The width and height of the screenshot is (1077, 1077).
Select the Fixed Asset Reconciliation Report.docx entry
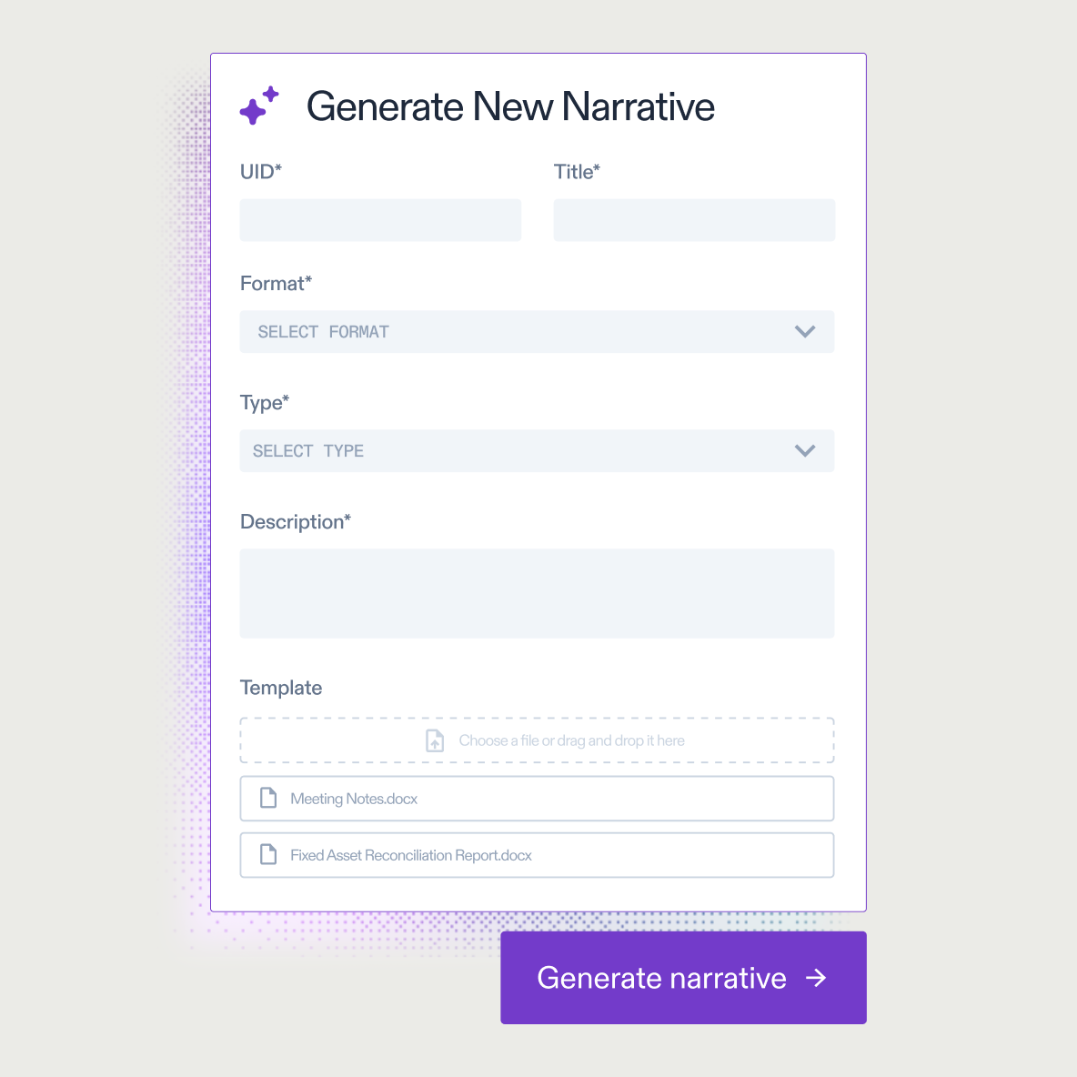(537, 854)
